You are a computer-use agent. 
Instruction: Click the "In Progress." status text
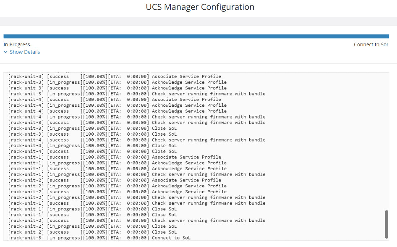pos(18,45)
